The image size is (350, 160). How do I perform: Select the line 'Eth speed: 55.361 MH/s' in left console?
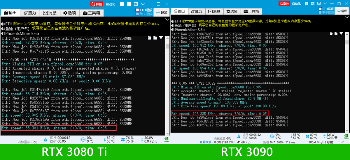54,128
